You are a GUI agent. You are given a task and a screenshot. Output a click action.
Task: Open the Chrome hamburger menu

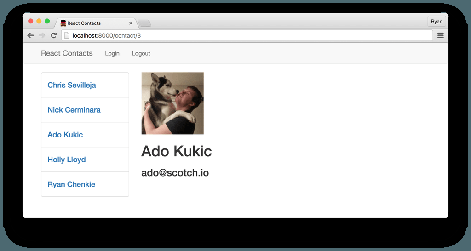440,35
